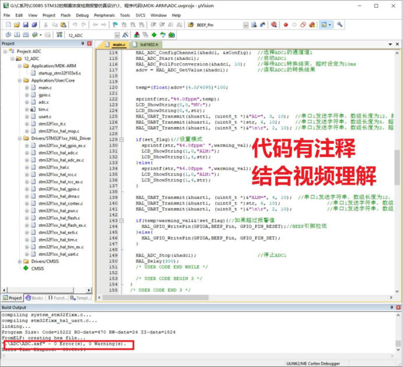Image resolution: width=403 pixels, height=367 pixels.
Task: Collapse the Application/User/Core folder
Action: click(x=20, y=80)
